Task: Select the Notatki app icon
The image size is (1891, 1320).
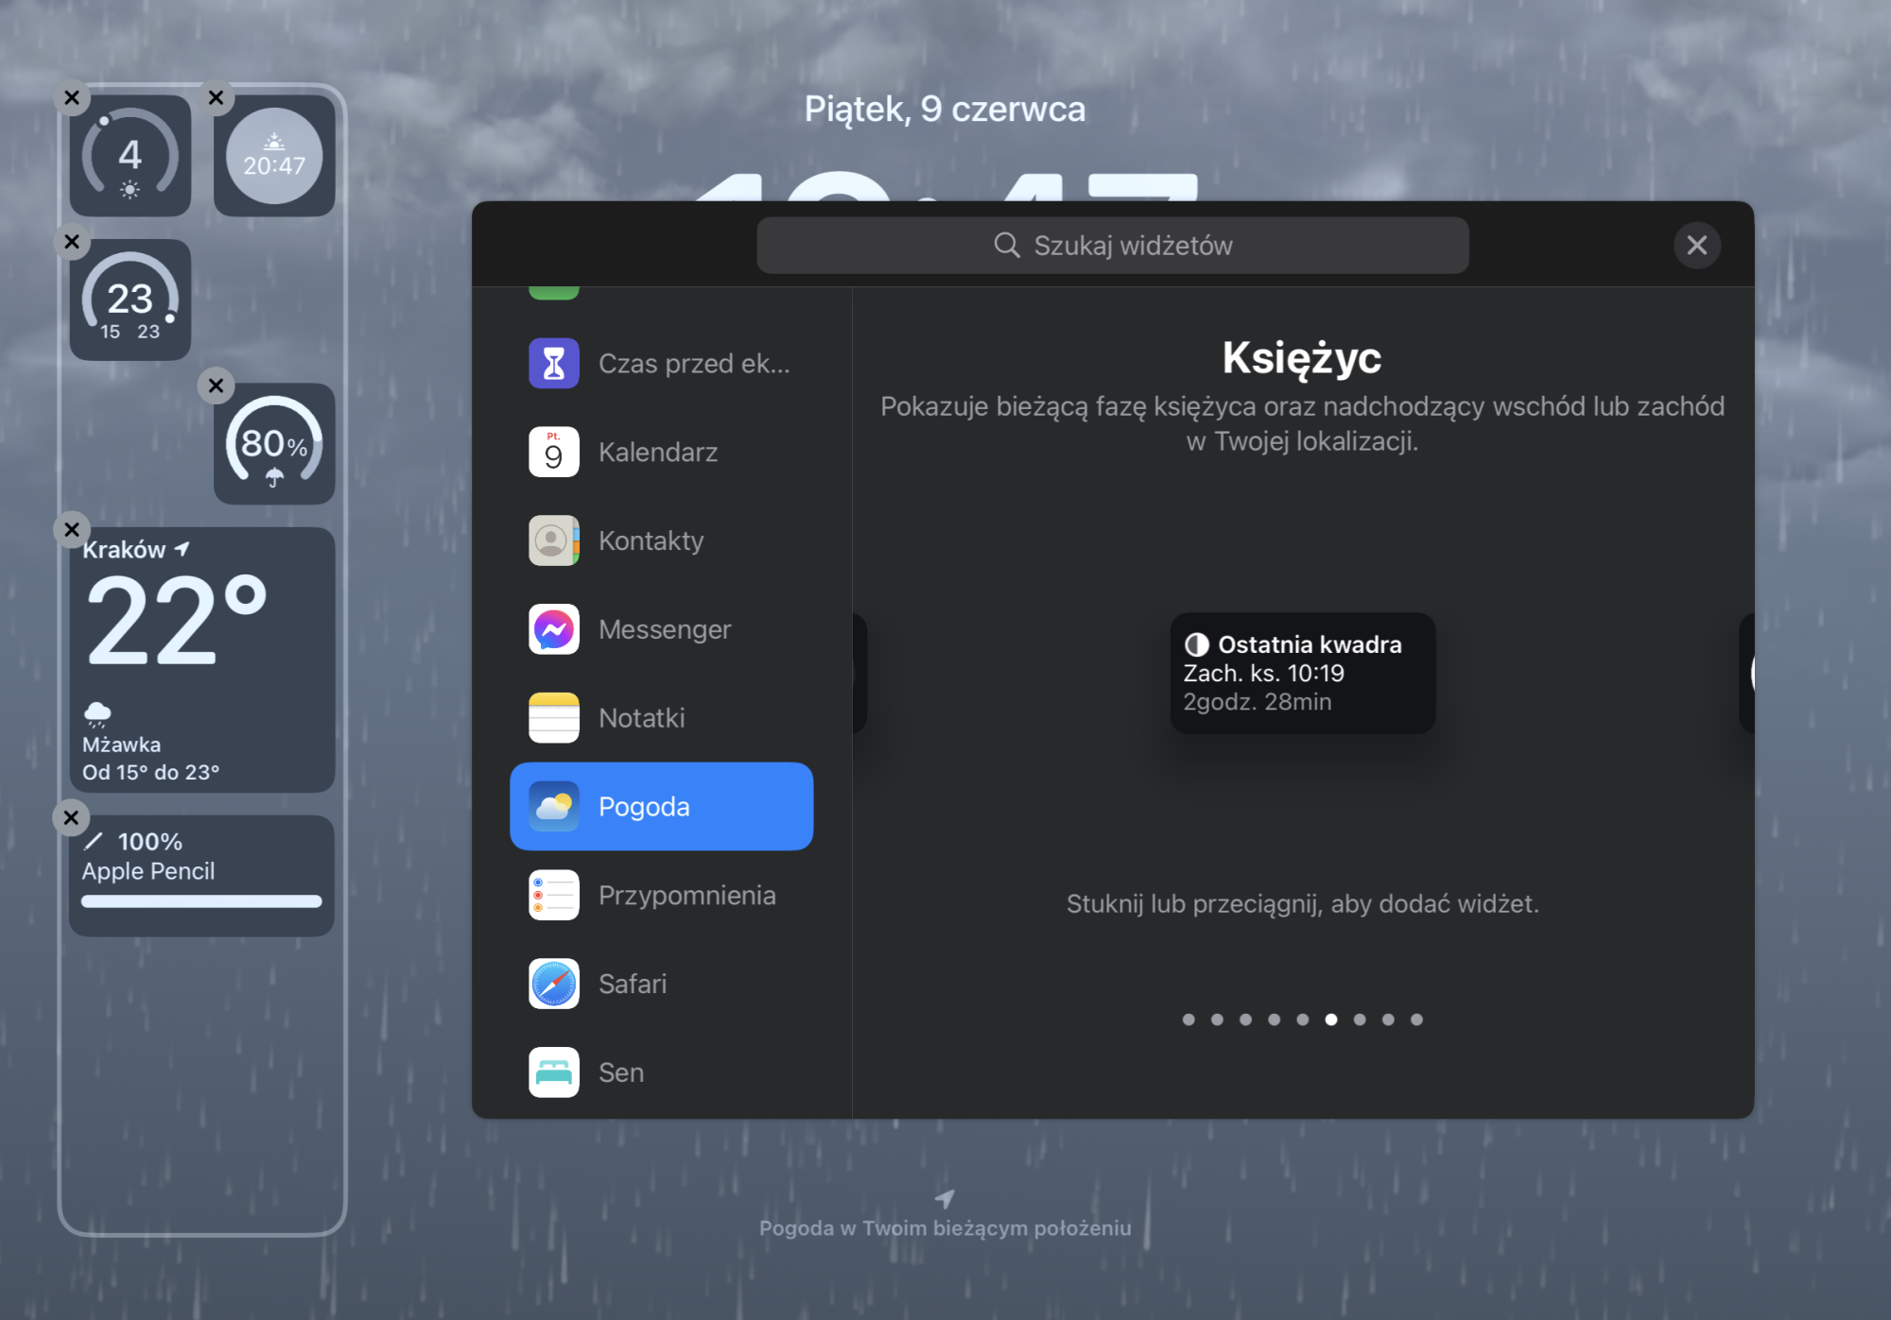Action: coord(553,718)
